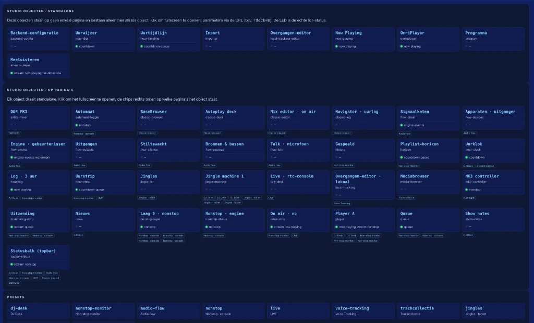534x323 pixels.
Task: Open the BaseBrowser classic-browser card
Action: tap(168, 118)
